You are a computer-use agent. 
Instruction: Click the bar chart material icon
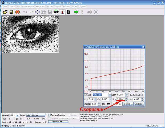click(x=62, y=12)
